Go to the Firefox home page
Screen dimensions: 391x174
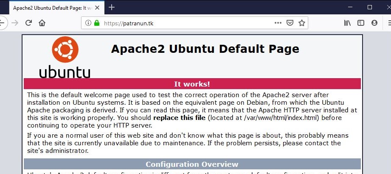pyautogui.click(x=42, y=23)
